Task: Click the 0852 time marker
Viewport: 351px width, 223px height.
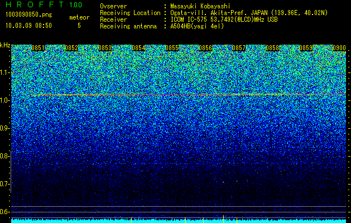Action: pyautogui.click(x=71, y=48)
